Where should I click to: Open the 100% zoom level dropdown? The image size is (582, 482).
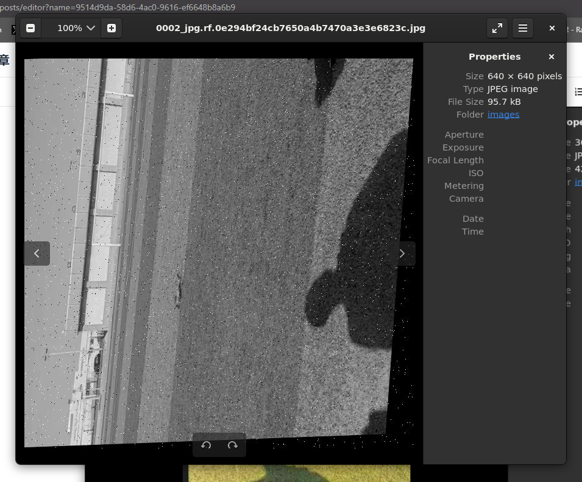point(77,28)
